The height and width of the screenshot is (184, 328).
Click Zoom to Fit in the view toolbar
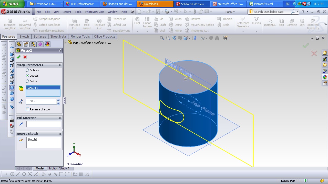coord(162,38)
